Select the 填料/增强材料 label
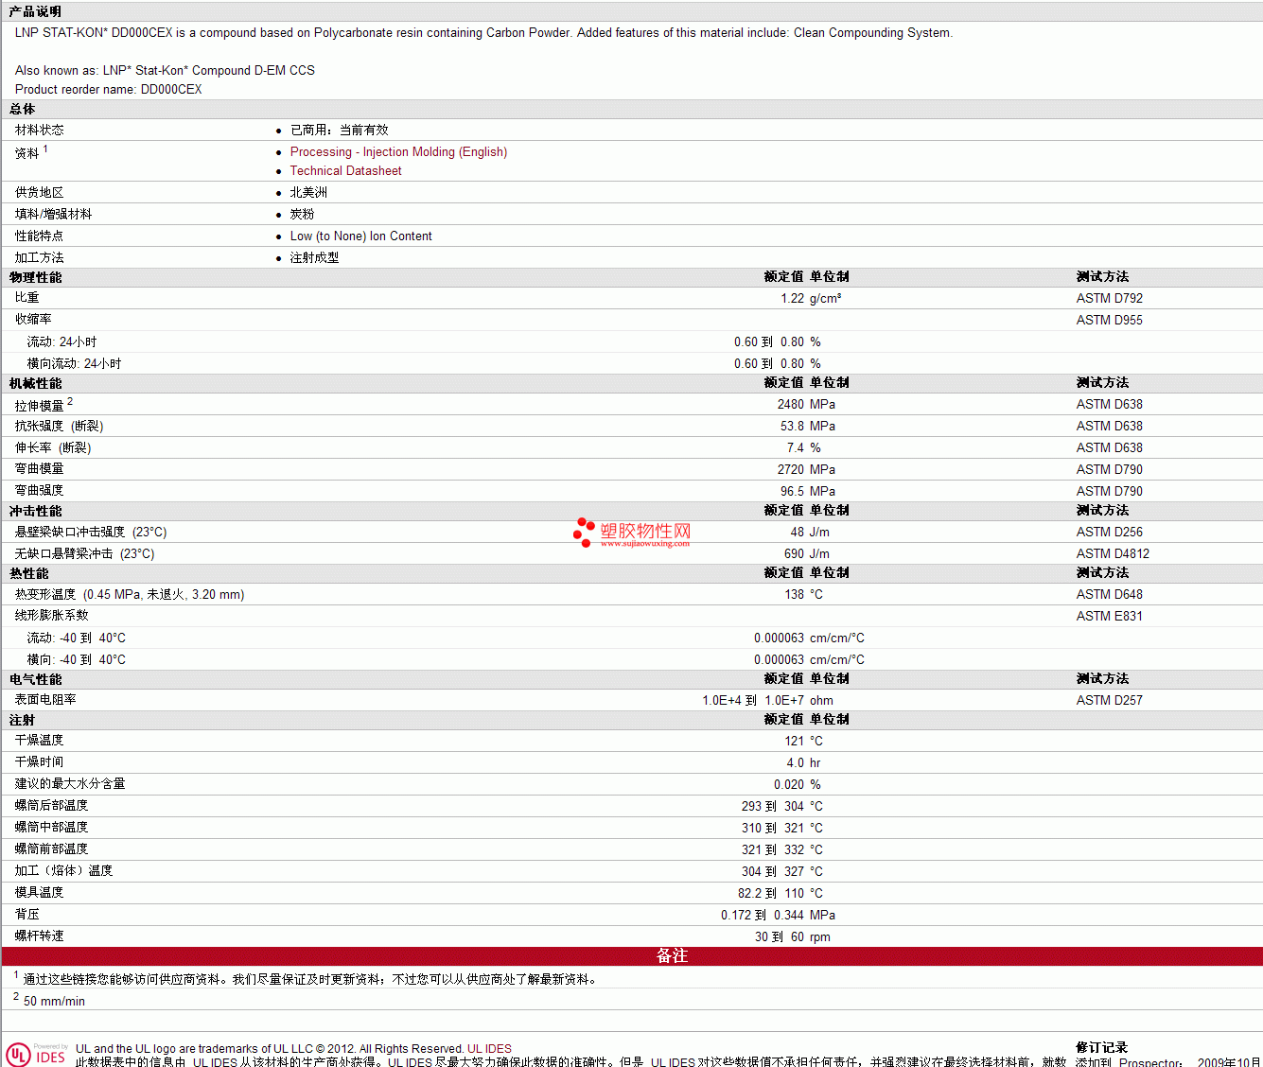 pos(53,215)
